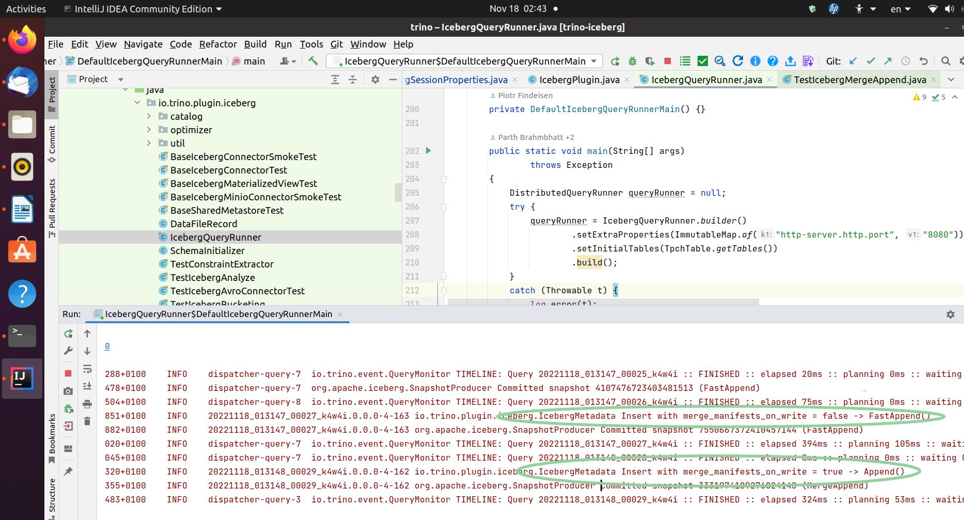This screenshot has width=964, height=520.
Task: Expand the util folder
Action: point(149,143)
